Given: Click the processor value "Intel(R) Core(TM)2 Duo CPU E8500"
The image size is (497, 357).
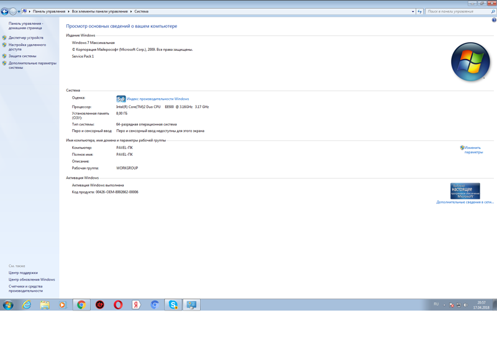Looking at the screenshot, I should click(145, 107).
